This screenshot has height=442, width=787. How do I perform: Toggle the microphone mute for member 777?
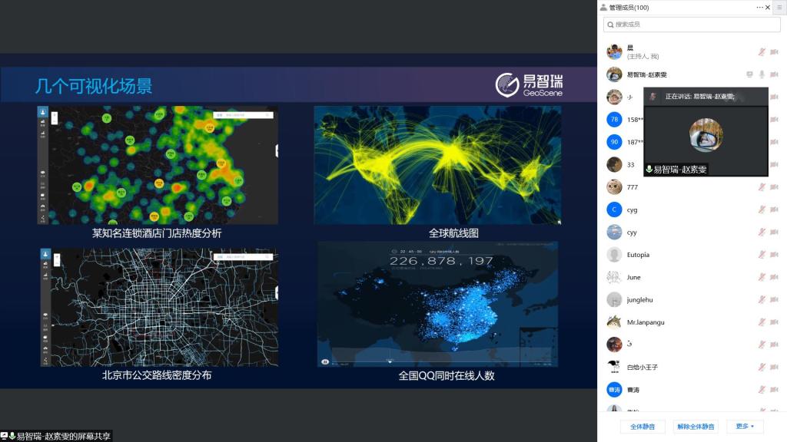[x=762, y=187]
